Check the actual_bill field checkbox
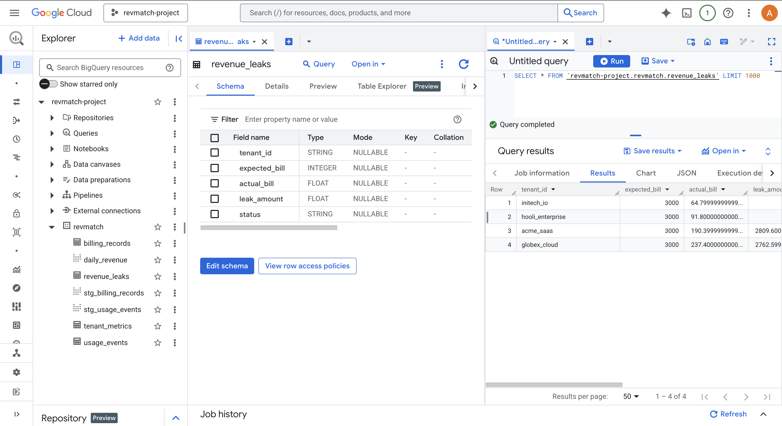This screenshot has height=426, width=782. tap(215, 183)
